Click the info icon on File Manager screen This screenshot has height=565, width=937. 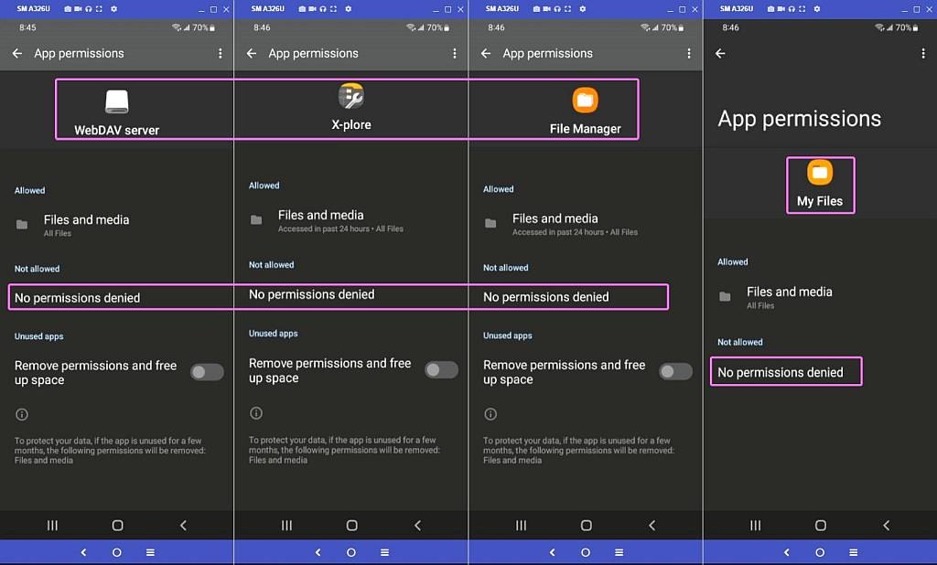(490, 414)
